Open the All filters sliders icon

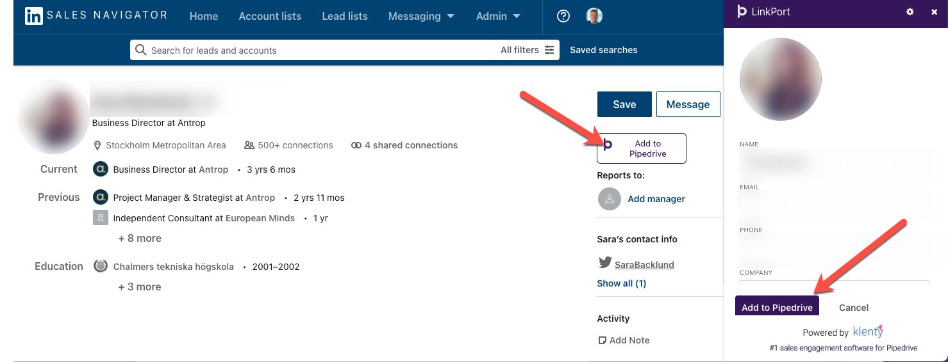click(549, 50)
